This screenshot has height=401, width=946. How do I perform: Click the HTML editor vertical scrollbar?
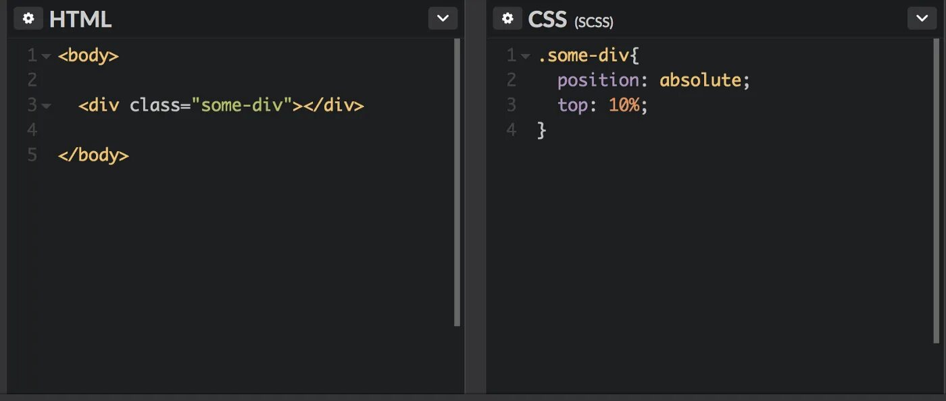pos(457,182)
